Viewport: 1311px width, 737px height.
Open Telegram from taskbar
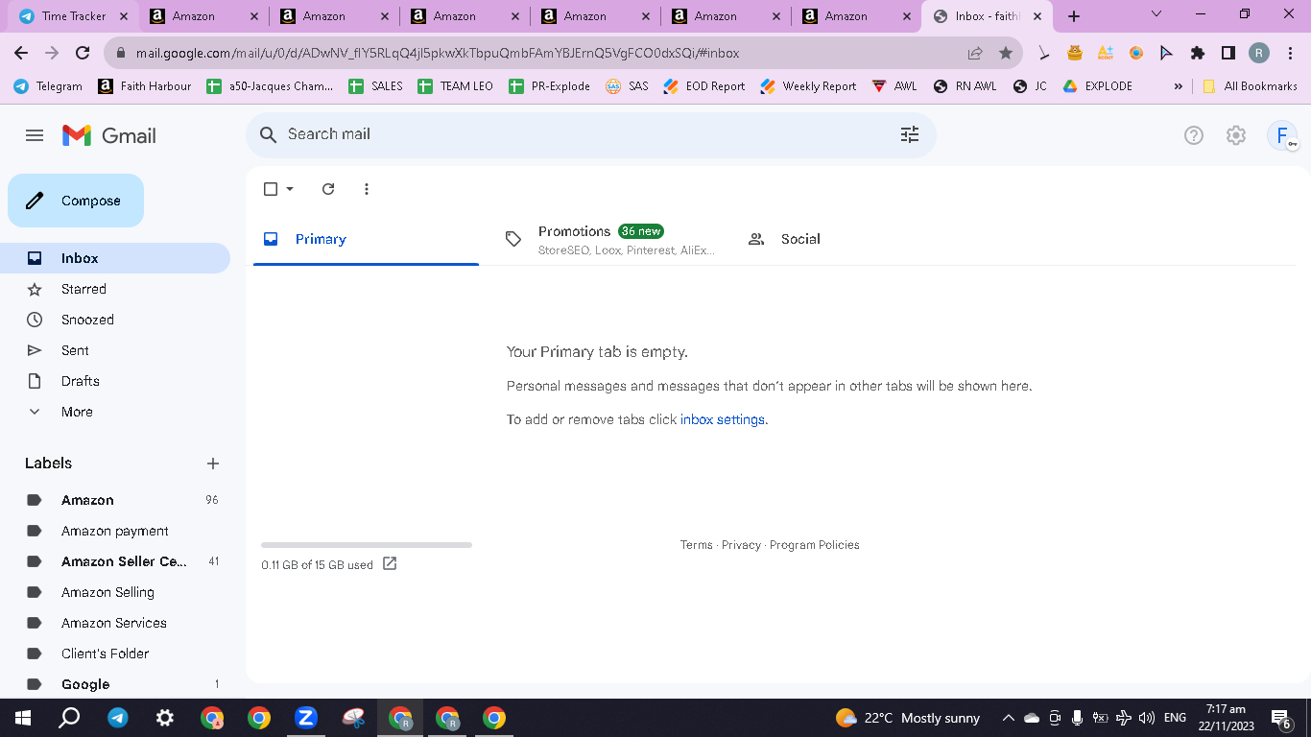pyautogui.click(x=118, y=718)
